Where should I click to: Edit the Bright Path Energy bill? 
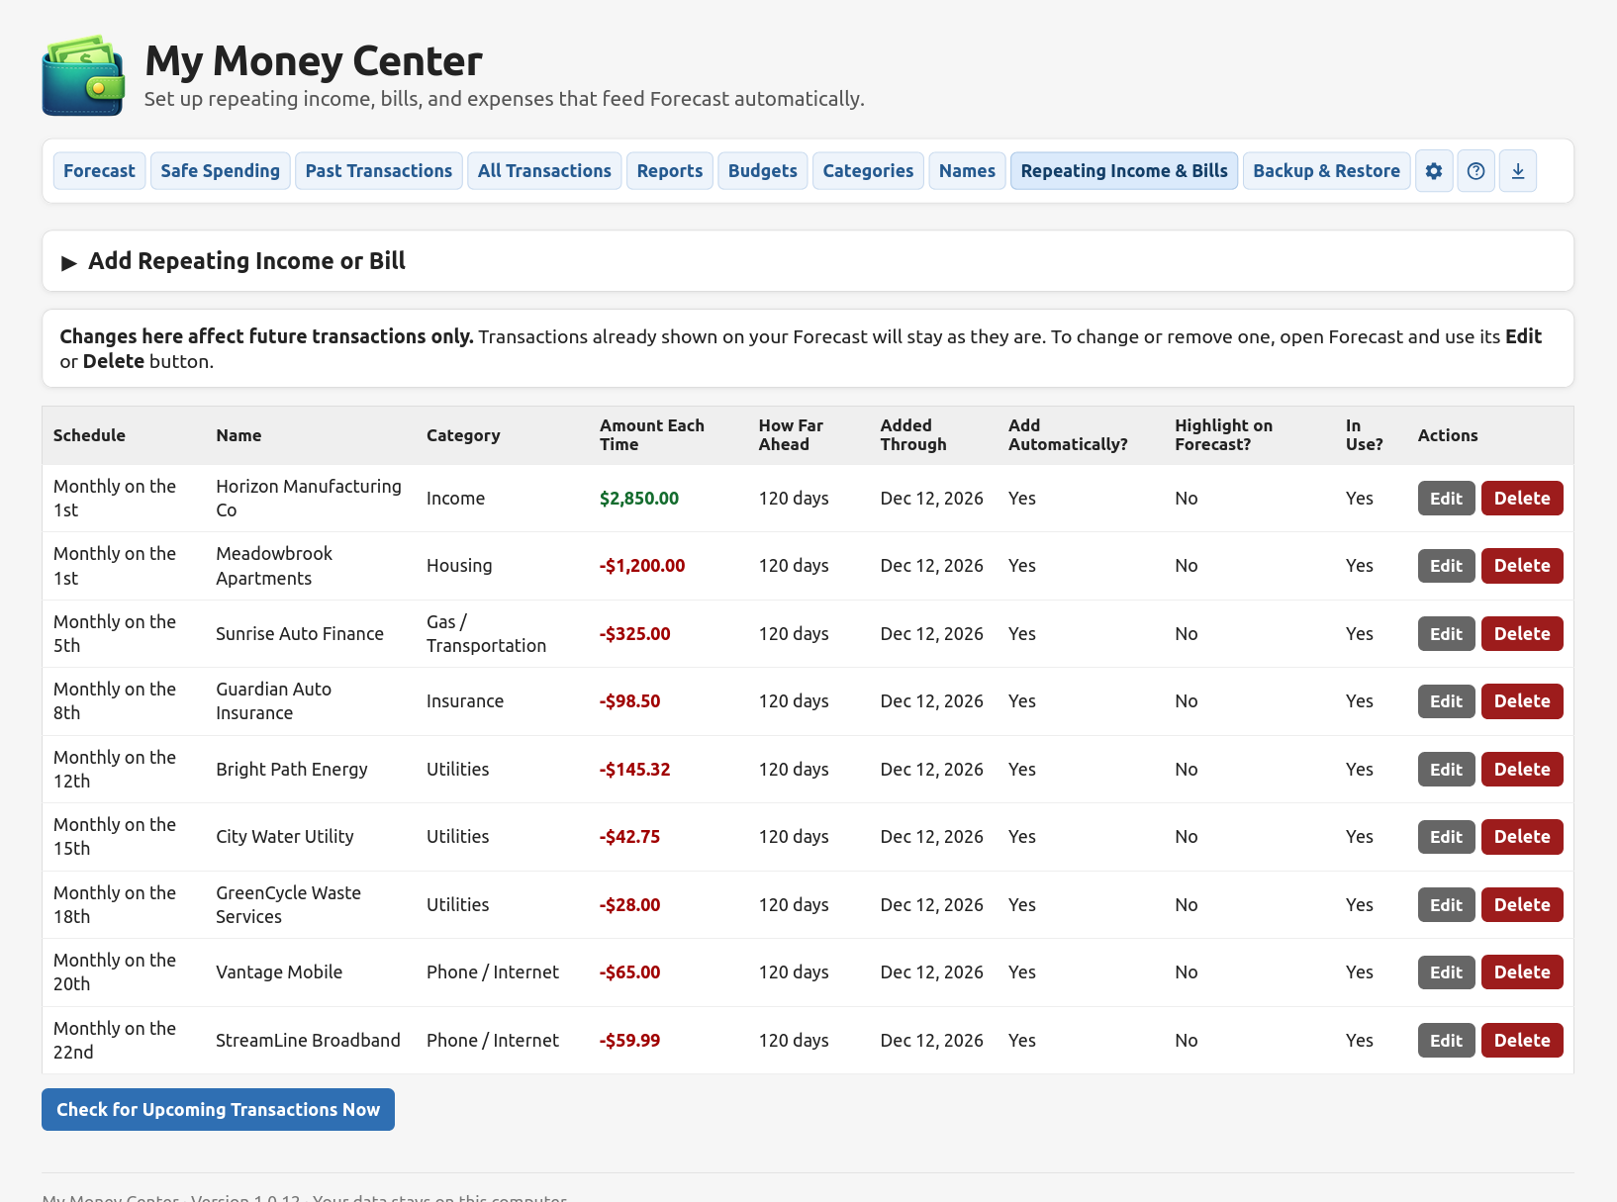1446,770
